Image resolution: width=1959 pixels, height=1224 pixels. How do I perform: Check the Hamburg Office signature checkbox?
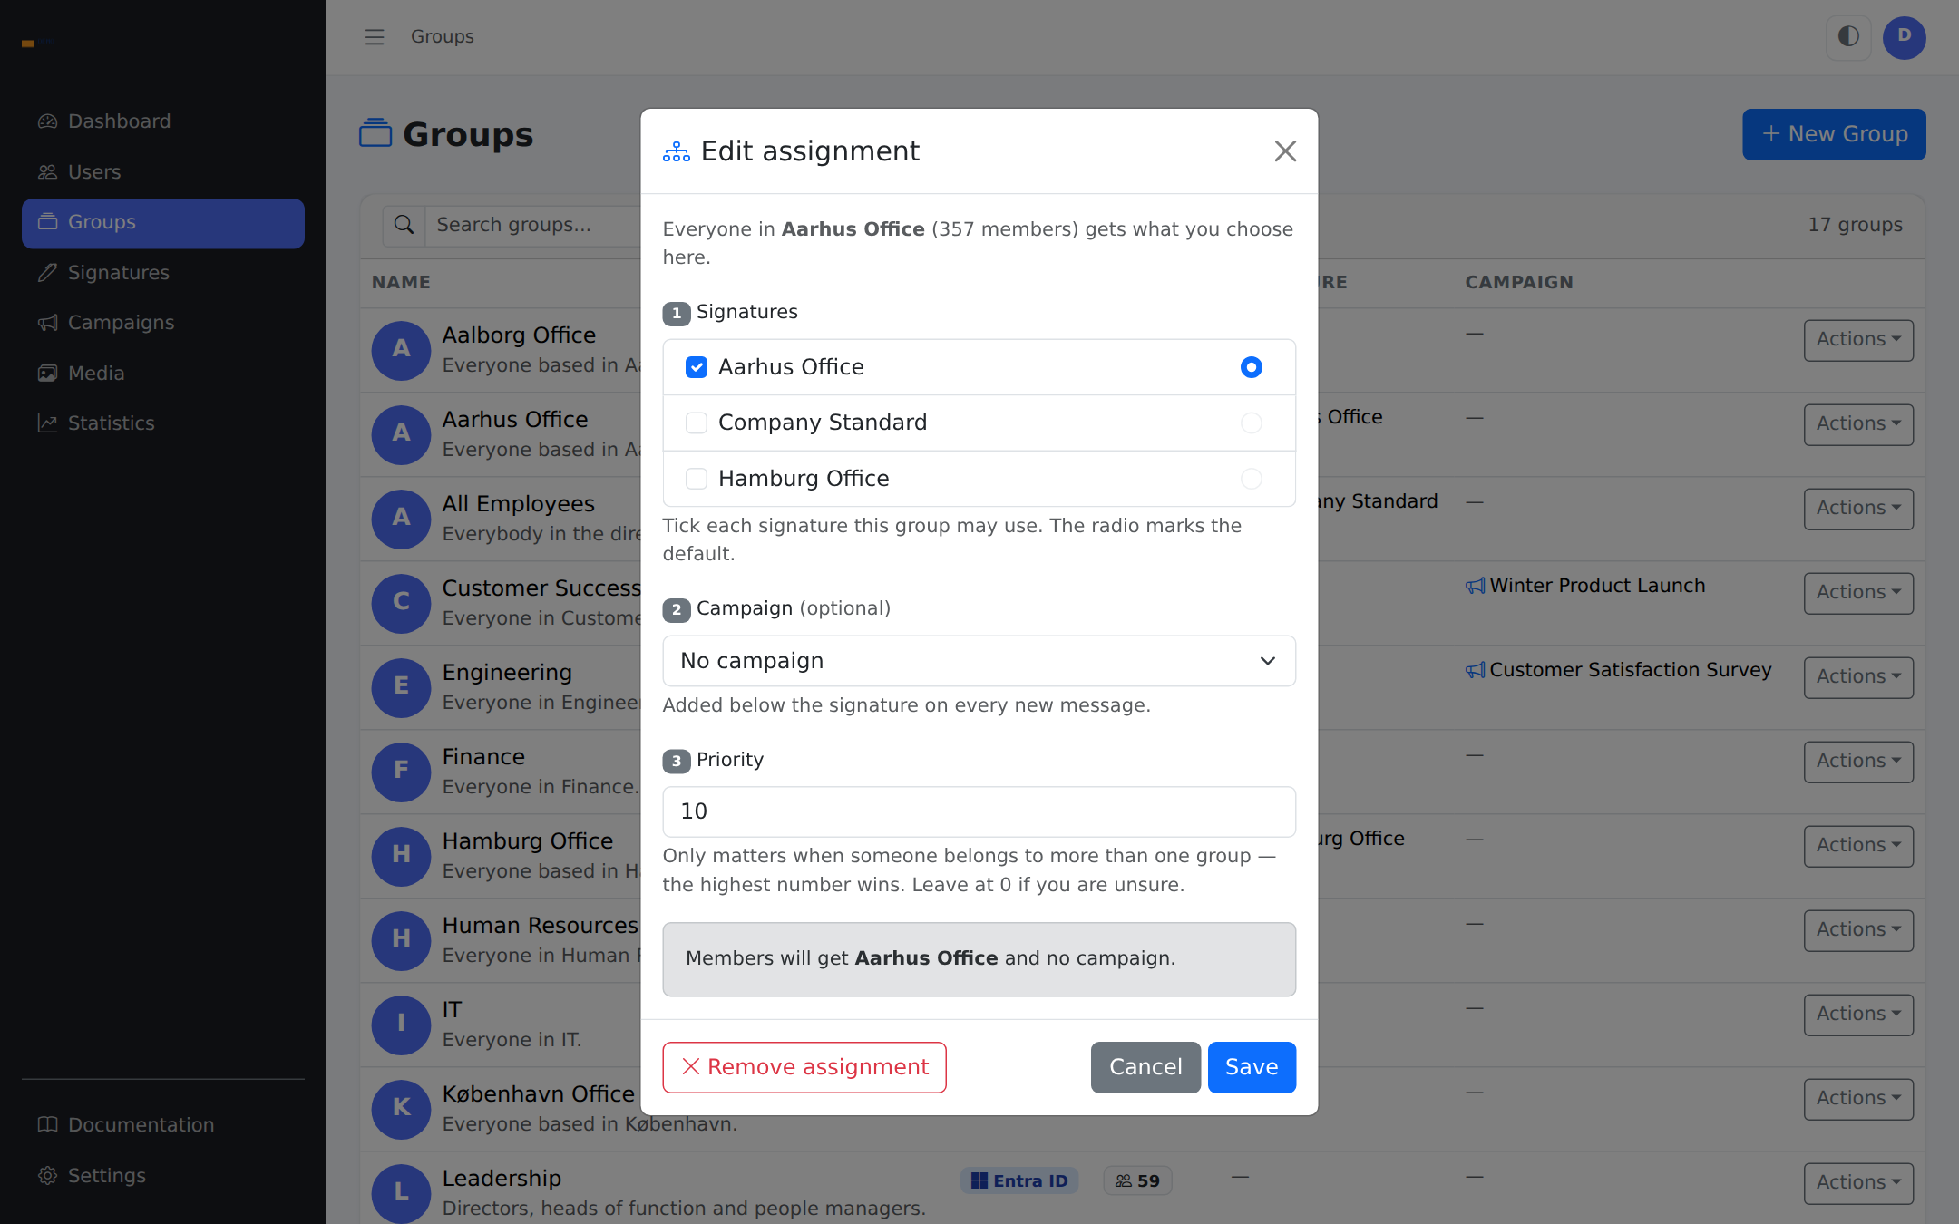697,479
